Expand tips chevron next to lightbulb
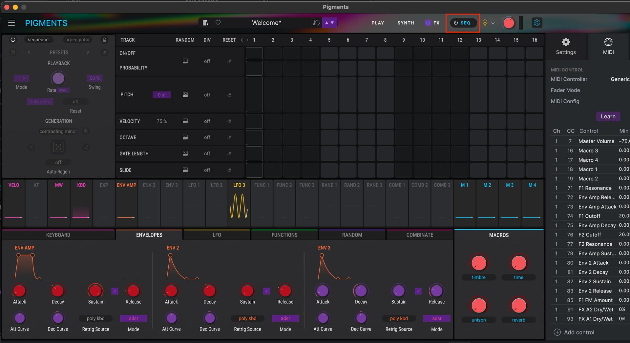The width and height of the screenshot is (630, 343). pyautogui.click(x=493, y=23)
